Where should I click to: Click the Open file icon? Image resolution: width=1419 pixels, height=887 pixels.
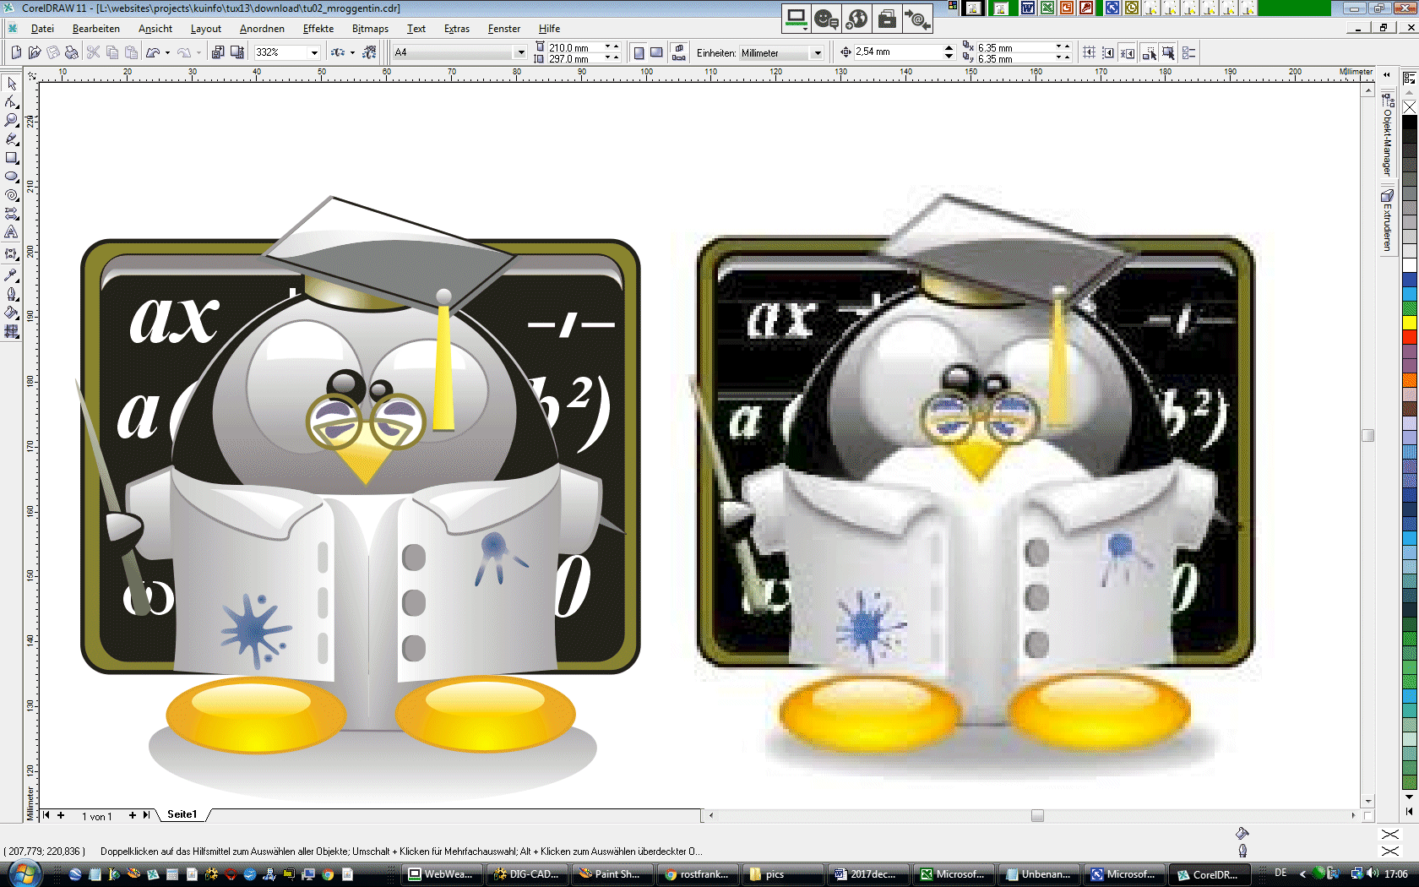click(35, 52)
